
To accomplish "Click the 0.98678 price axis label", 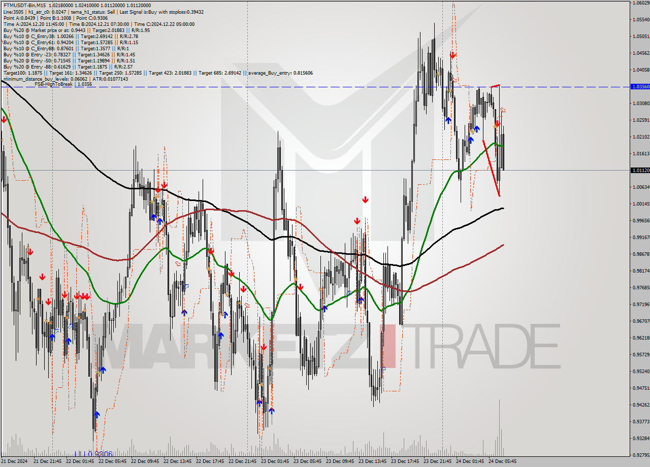I will [641, 254].
